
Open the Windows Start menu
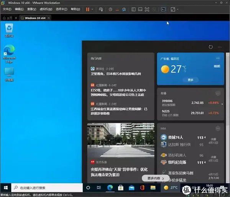[6, 188]
